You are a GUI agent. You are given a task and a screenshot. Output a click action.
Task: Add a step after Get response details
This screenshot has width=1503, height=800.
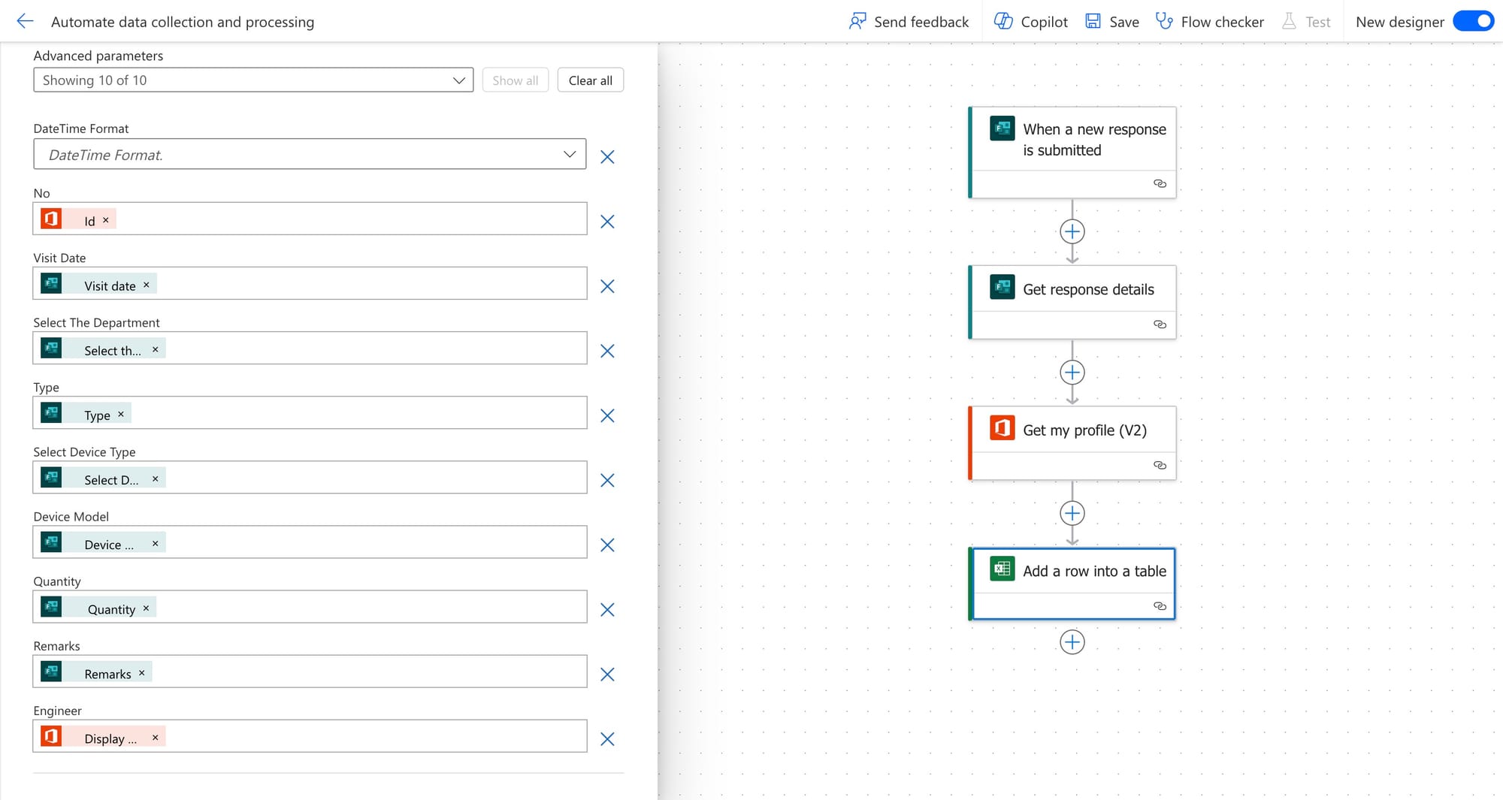(x=1072, y=373)
